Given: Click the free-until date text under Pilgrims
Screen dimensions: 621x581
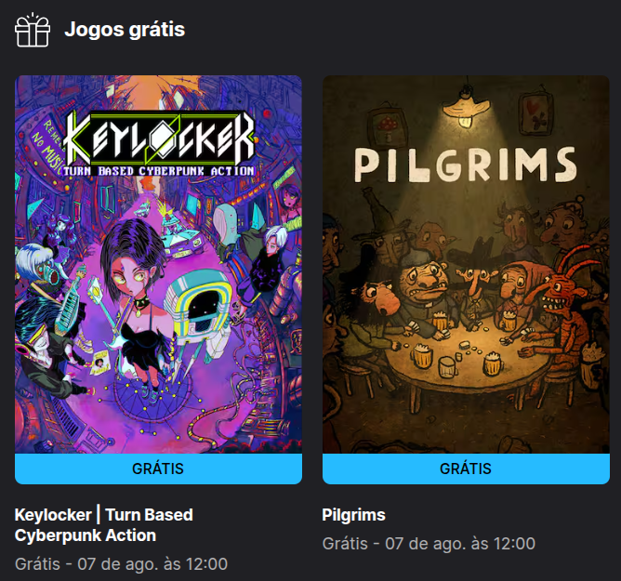Looking at the screenshot, I should pyautogui.click(x=429, y=544).
